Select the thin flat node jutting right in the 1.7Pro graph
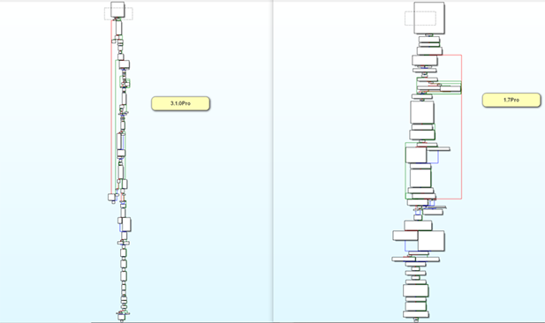The width and height of the screenshot is (545, 323). point(439,149)
